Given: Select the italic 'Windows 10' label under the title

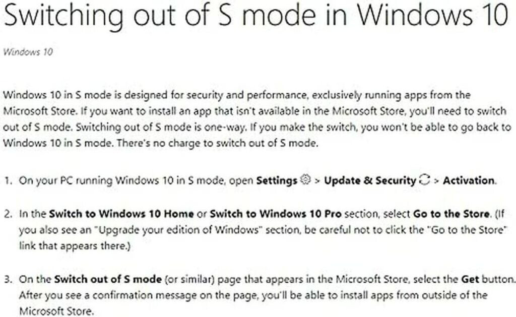Looking at the screenshot, I should pos(28,52).
